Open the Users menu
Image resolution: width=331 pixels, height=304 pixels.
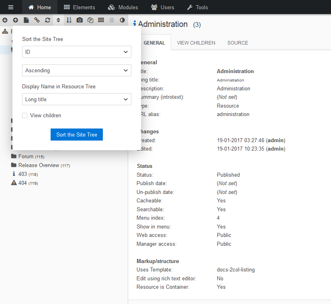(163, 7)
